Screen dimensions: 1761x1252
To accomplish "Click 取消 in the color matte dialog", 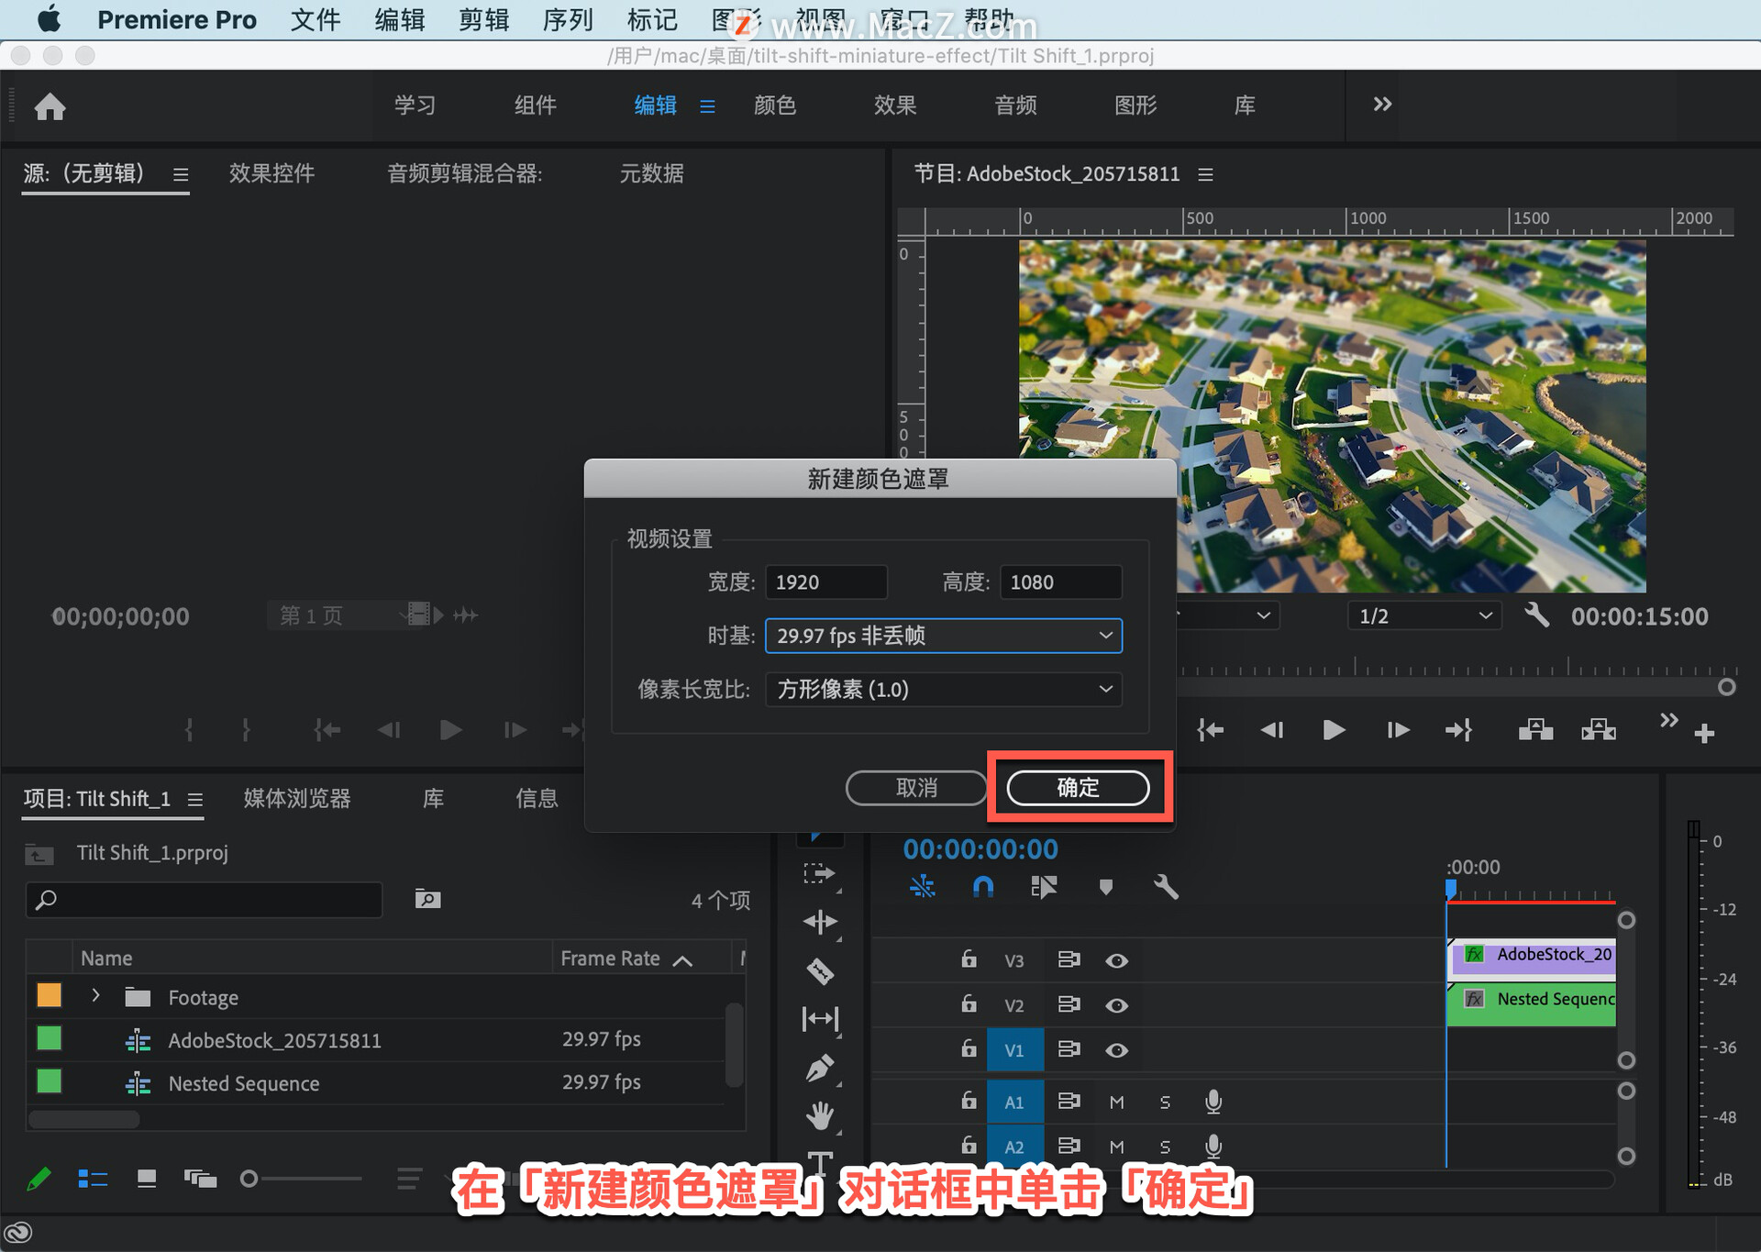I will tap(916, 788).
